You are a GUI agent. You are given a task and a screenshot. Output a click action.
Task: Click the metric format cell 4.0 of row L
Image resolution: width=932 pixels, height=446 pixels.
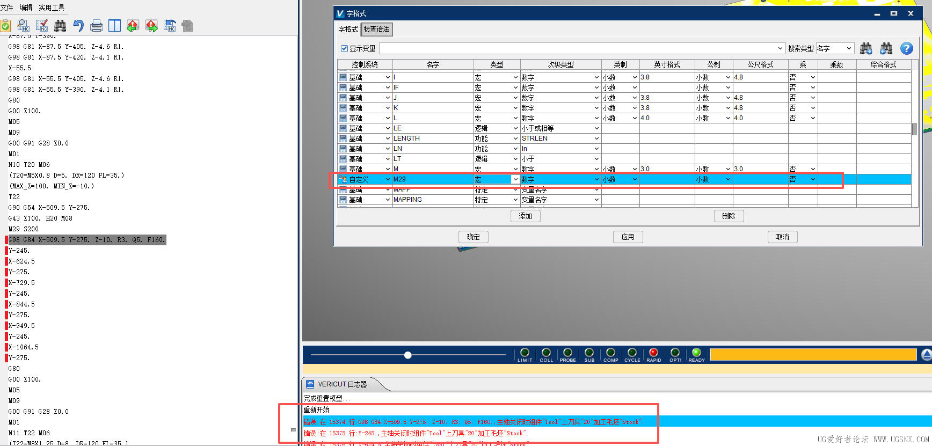tap(761, 118)
